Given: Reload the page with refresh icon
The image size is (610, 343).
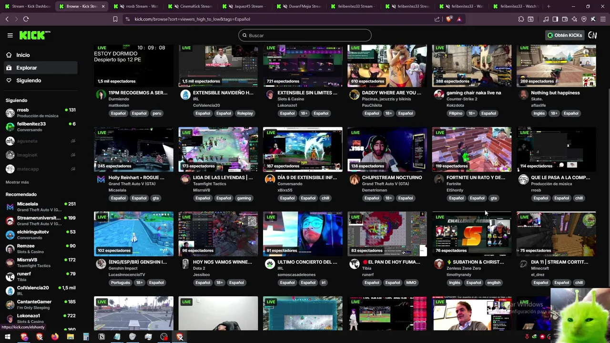Looking at the screenshot, I should (26, 19).
